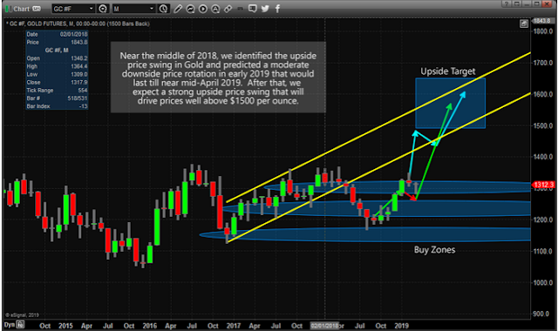The width and height of the screenshot is (558, 331).
Task: Click the Price value 1843.8 in data window
Action: coord(79,43)
